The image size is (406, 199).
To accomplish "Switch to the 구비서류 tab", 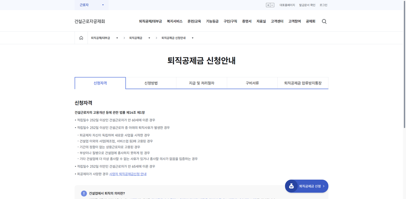I will 252,83.
